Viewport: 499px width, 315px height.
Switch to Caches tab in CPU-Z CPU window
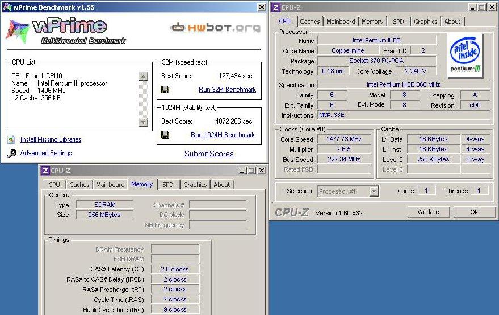(309, 22)
